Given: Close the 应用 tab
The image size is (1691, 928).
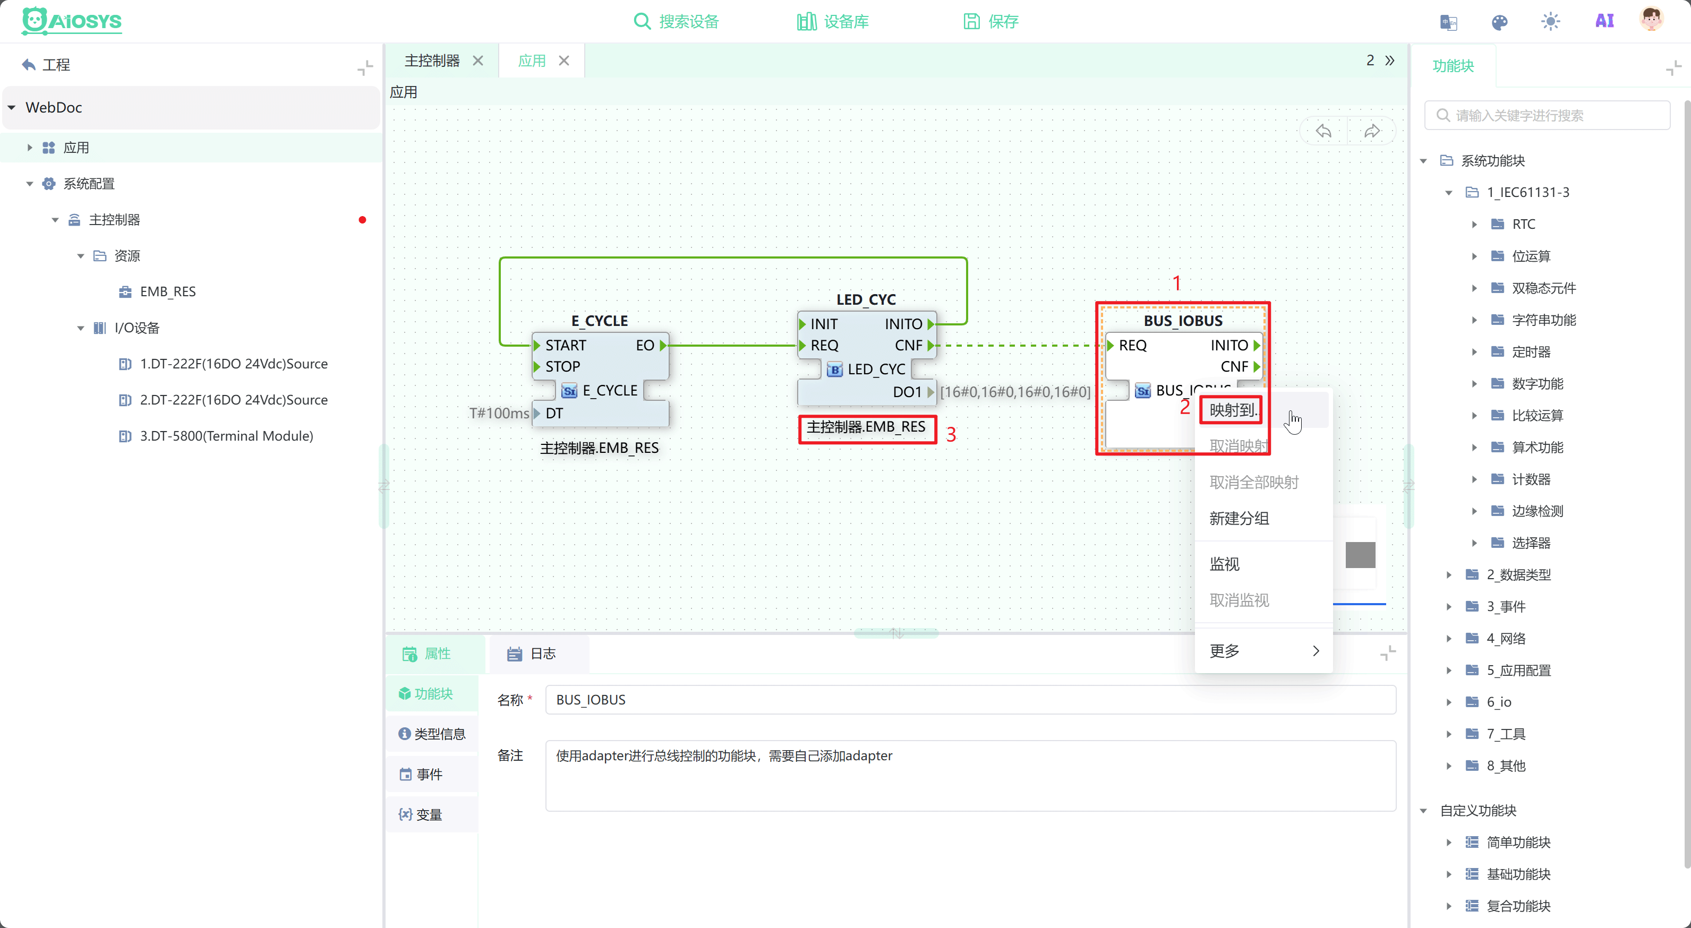Looking at the screenshot, I should coord(564,61).
